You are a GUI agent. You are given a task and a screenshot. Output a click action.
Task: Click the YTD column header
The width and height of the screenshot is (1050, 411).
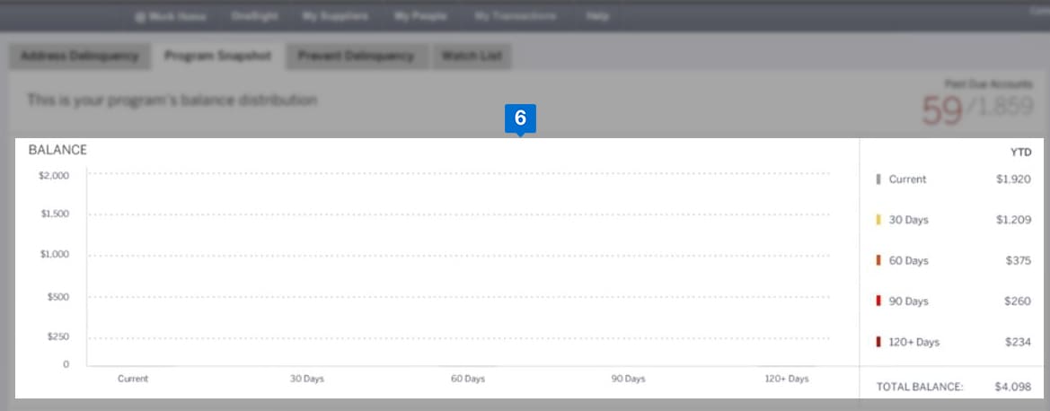1020,153
